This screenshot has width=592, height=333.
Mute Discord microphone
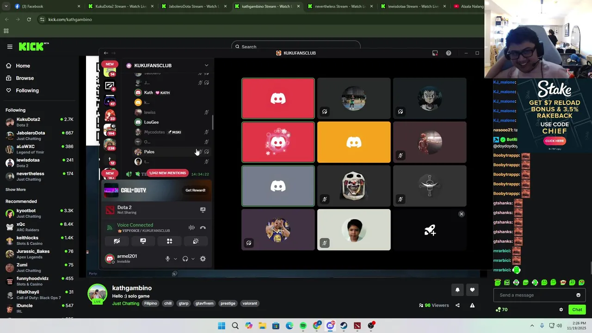point(168,259)
